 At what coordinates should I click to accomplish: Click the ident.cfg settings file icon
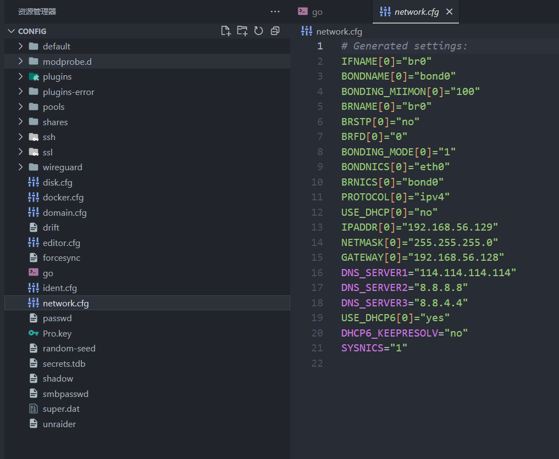tap(34, 288)
